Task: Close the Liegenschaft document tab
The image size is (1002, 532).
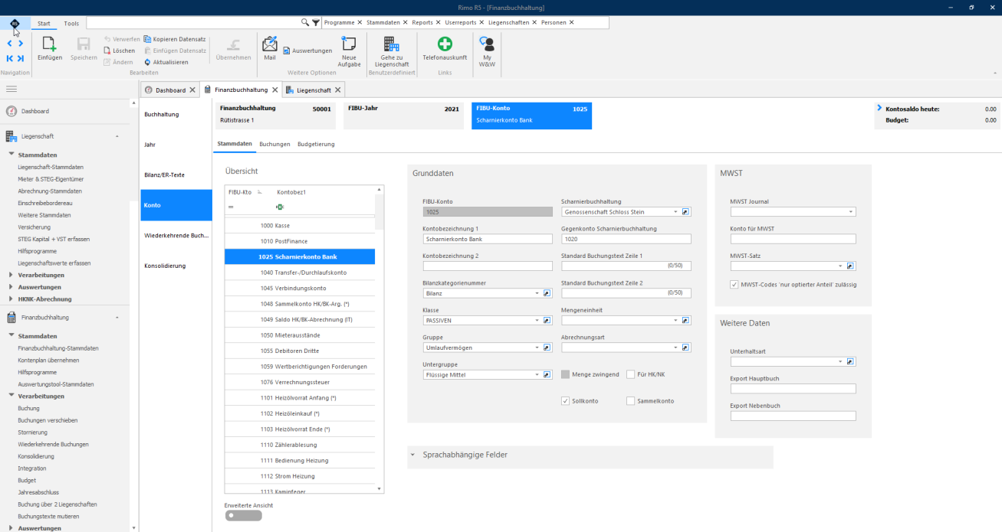Action: coord(338,90)
